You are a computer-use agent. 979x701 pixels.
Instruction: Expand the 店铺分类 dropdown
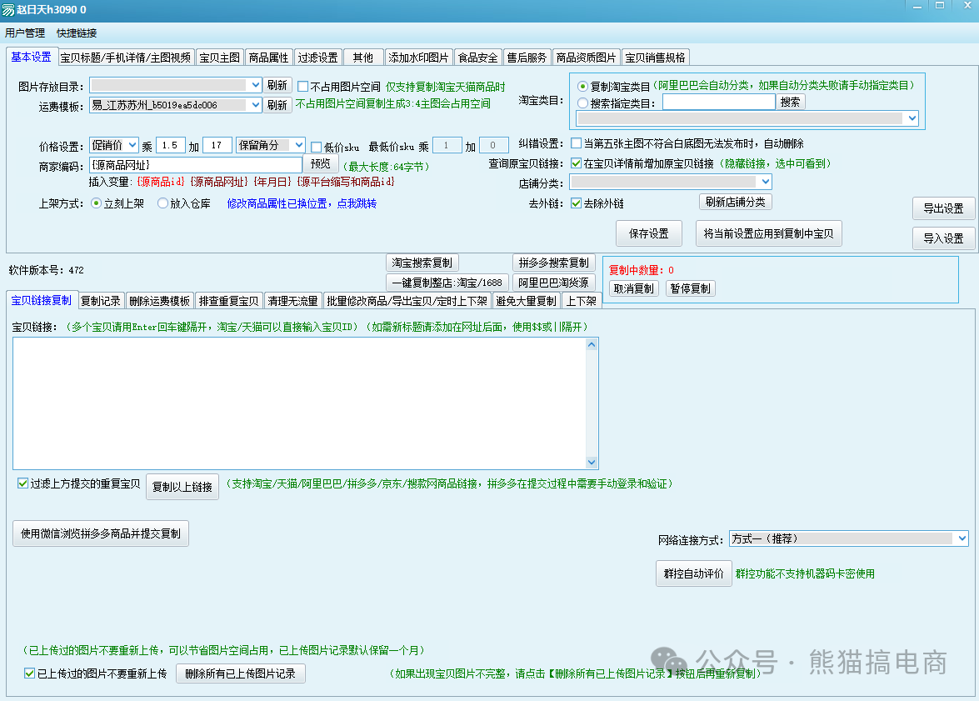(764, 182)
